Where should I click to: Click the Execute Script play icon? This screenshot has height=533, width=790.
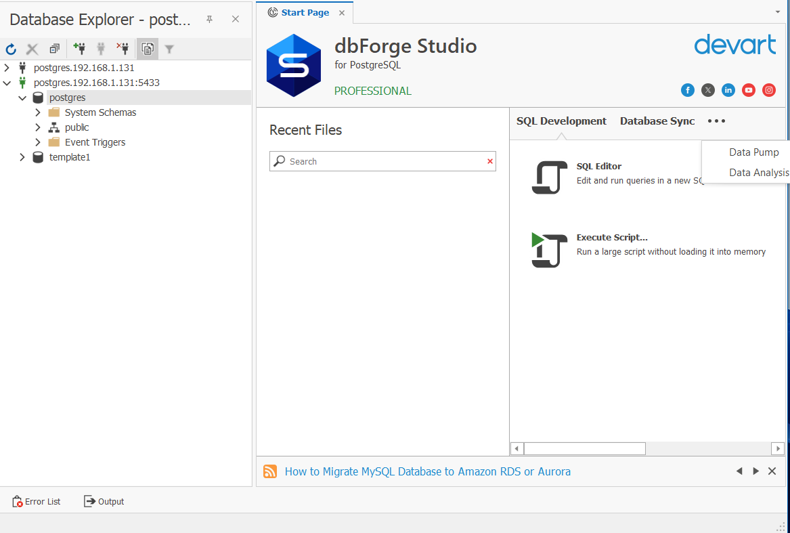548,250
